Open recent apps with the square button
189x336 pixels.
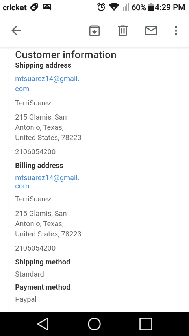point(146,324)
